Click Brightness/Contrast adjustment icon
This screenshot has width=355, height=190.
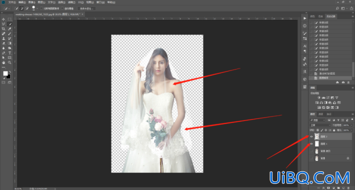(x=319, y=98)
